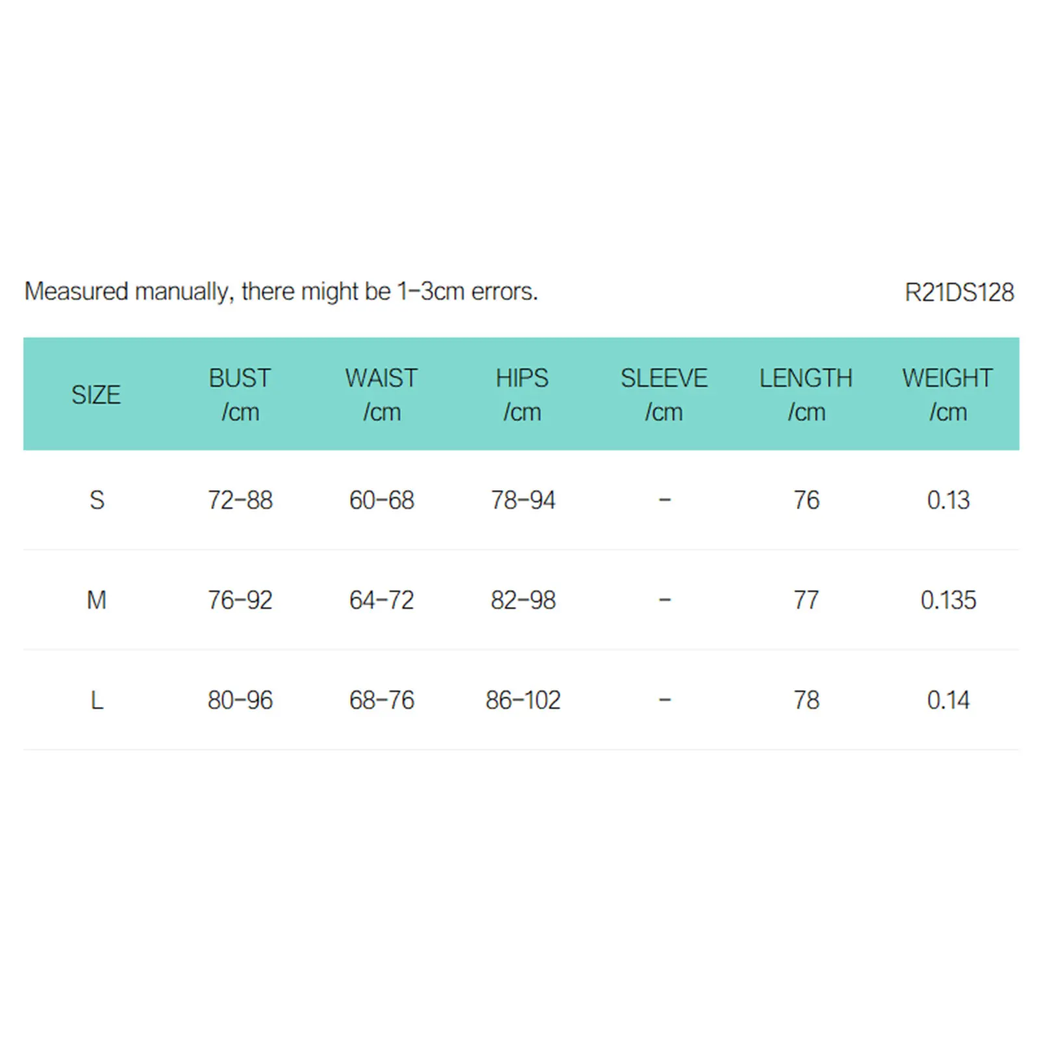1039x1039 pixels.
Task: Select the waist value 60-68
Action: coord(381,500)
